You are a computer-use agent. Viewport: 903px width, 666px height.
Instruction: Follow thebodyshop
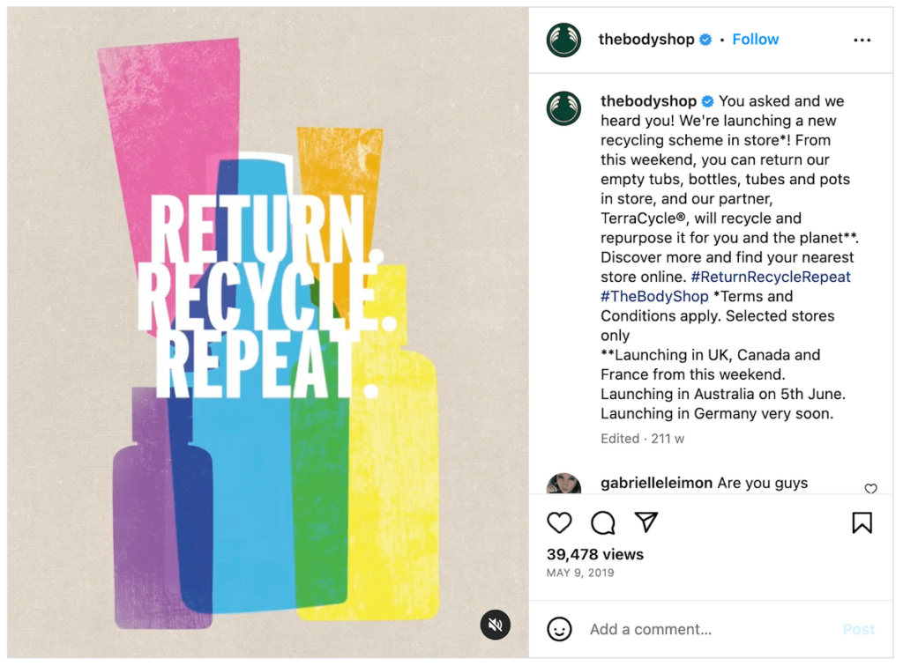pyautogui.click(x=755, y=39)
